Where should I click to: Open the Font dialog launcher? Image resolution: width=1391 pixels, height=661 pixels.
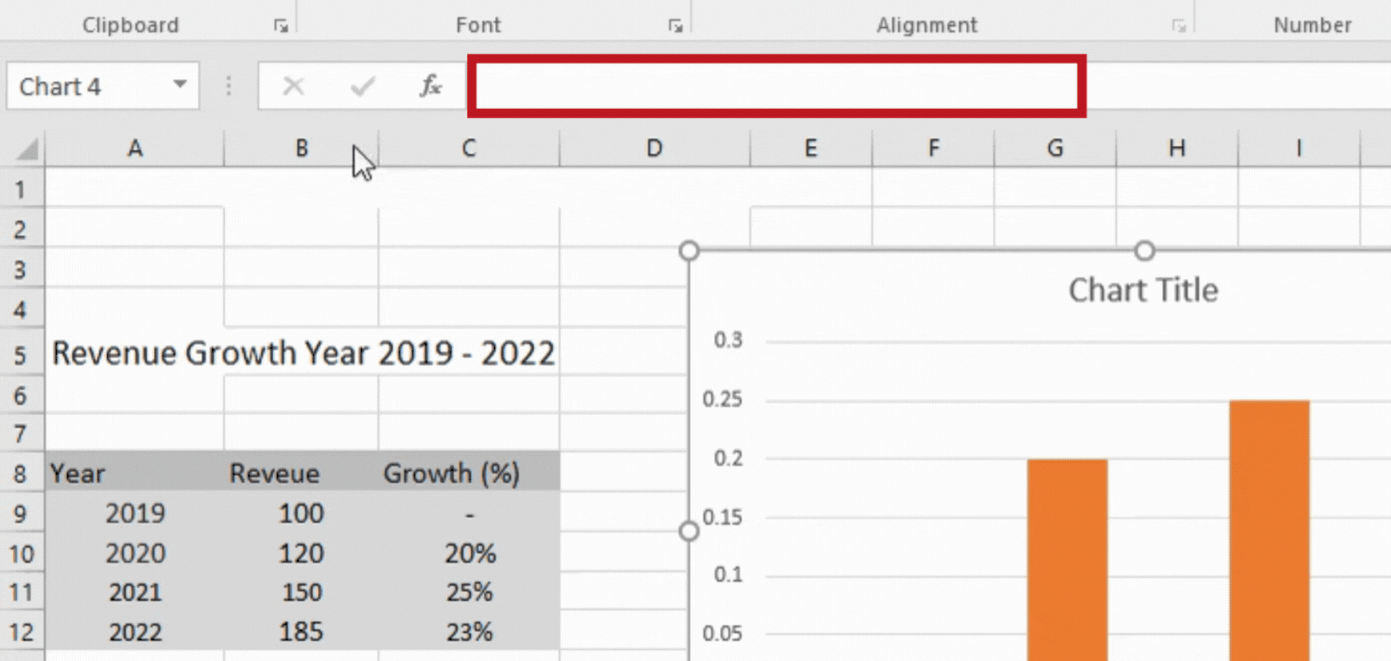(675, 26)
